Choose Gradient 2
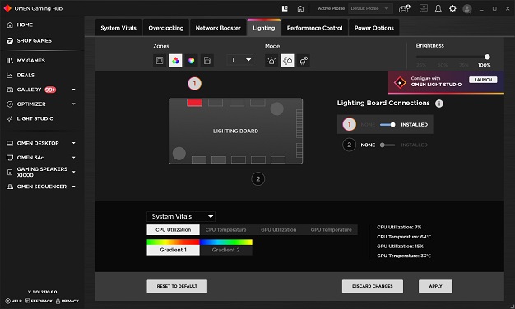The image size is (515, 309). click(x=225, y=250)
